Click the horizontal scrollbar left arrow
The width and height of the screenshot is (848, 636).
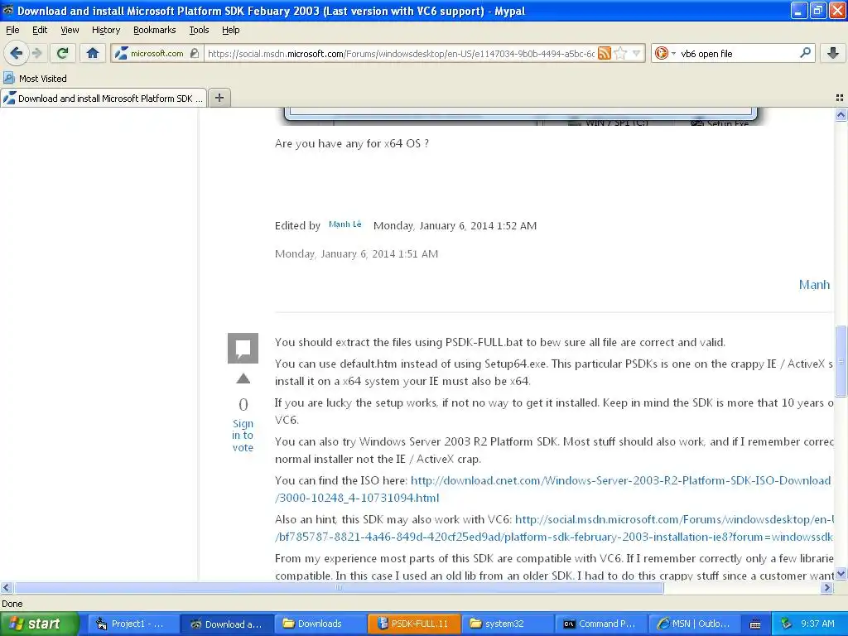coord(6,587)
